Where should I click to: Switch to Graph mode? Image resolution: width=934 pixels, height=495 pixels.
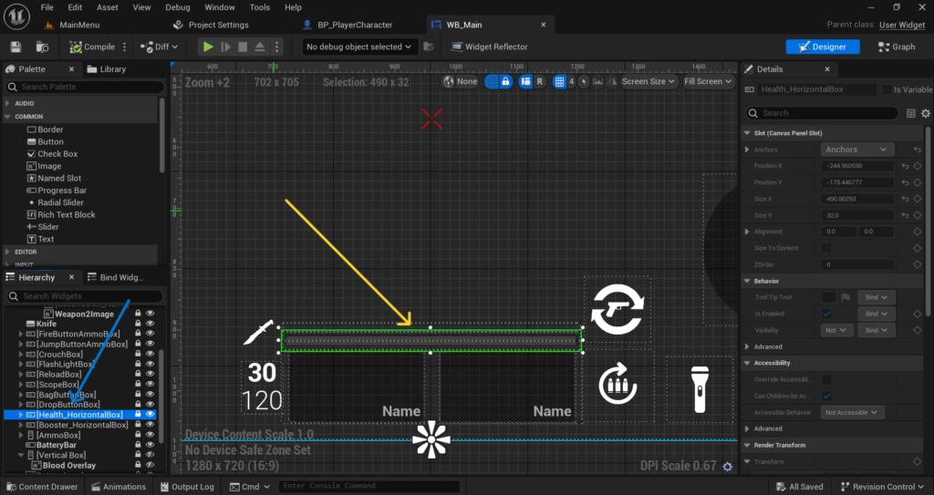(x=898, y=47)
